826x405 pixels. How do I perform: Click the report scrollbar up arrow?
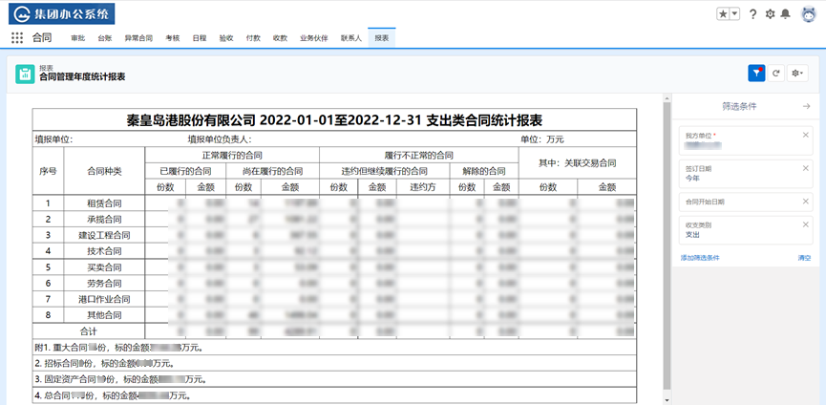[667, 98]
